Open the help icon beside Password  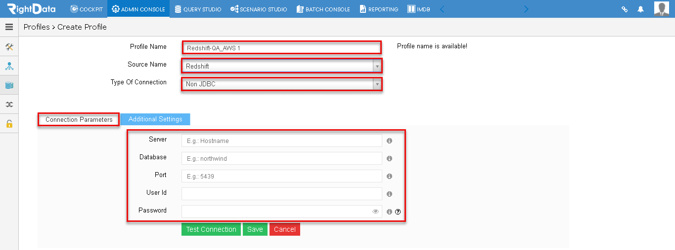tap(398, 212)
